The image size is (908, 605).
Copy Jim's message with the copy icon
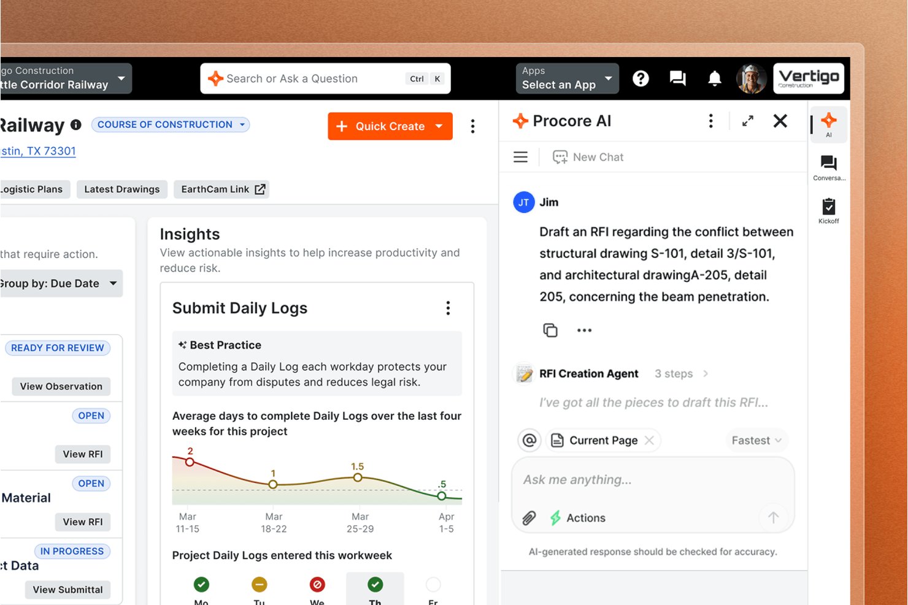tap(550, 330)
